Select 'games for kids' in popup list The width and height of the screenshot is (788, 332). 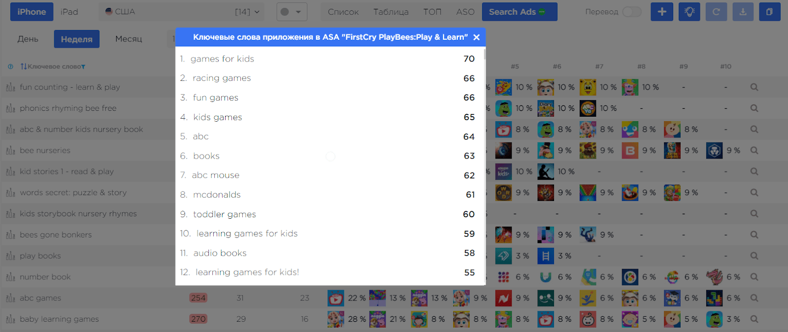click(222, 59)
